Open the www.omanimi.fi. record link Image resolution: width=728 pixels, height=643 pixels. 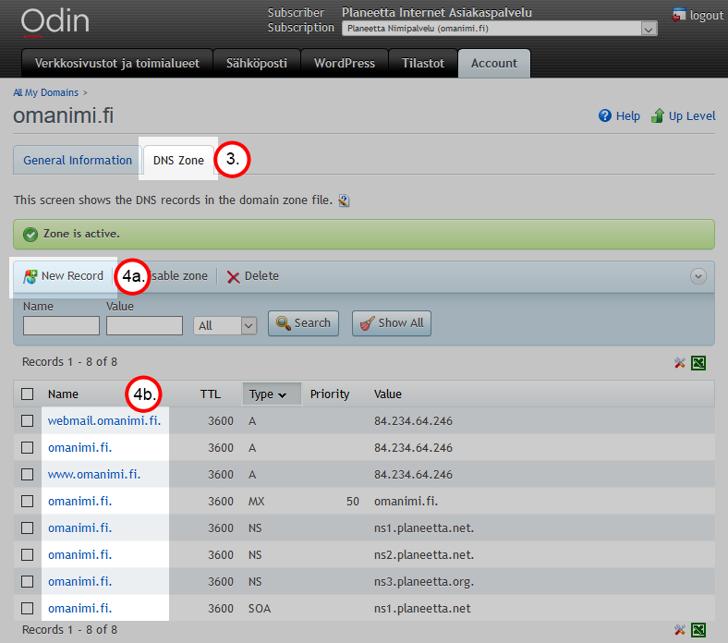(94, 475)
